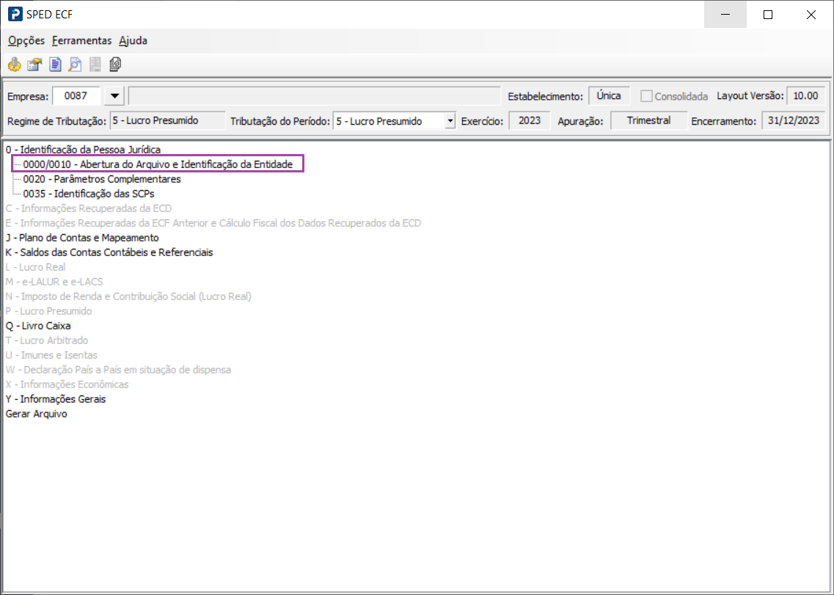Viewport: 834px width, 595px height.
Task: Click the empty company name field
Action: pos(315,96)
